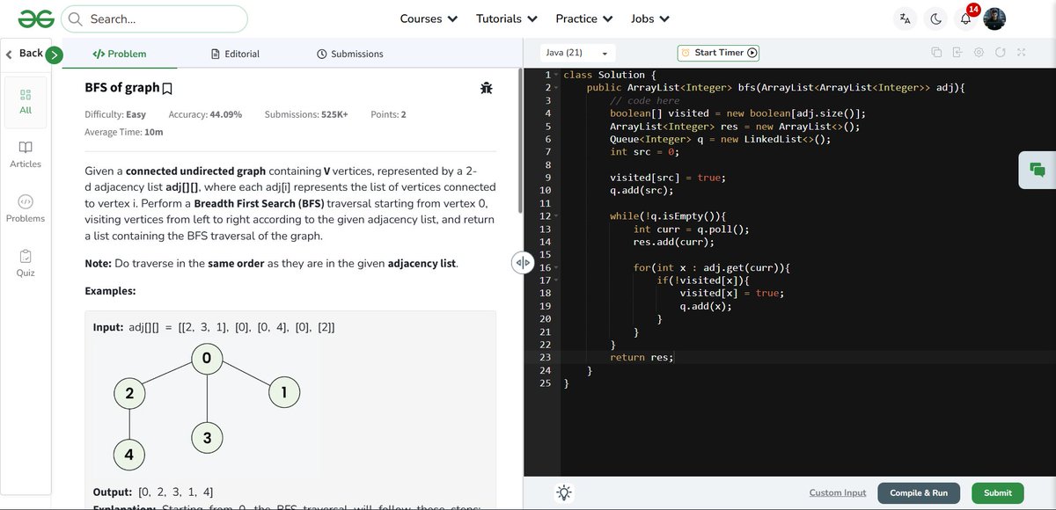Open Custom Input
The width and height of the screenshot is (1056, 510).
pyautogui.click(x=837, y=492)
